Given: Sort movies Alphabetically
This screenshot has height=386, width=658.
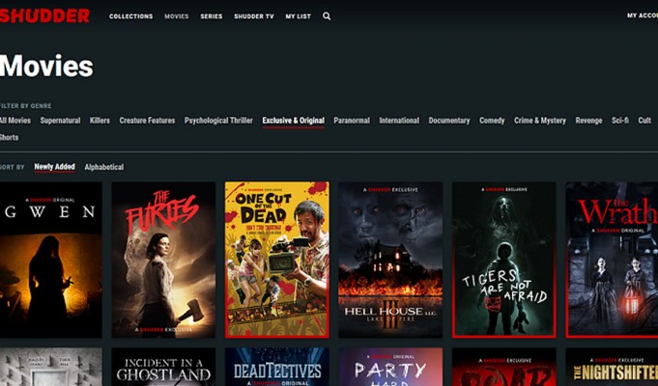Looking at the screenshot, I should (104, 167).
